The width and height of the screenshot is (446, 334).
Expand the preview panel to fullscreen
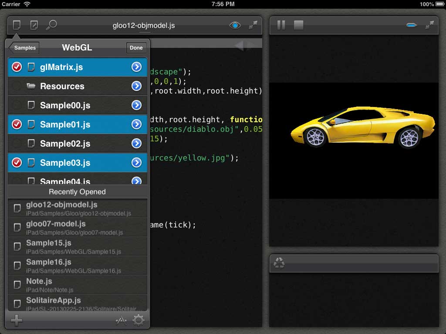tap(429, 25)
